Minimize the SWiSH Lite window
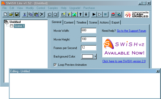 point(140,3)
